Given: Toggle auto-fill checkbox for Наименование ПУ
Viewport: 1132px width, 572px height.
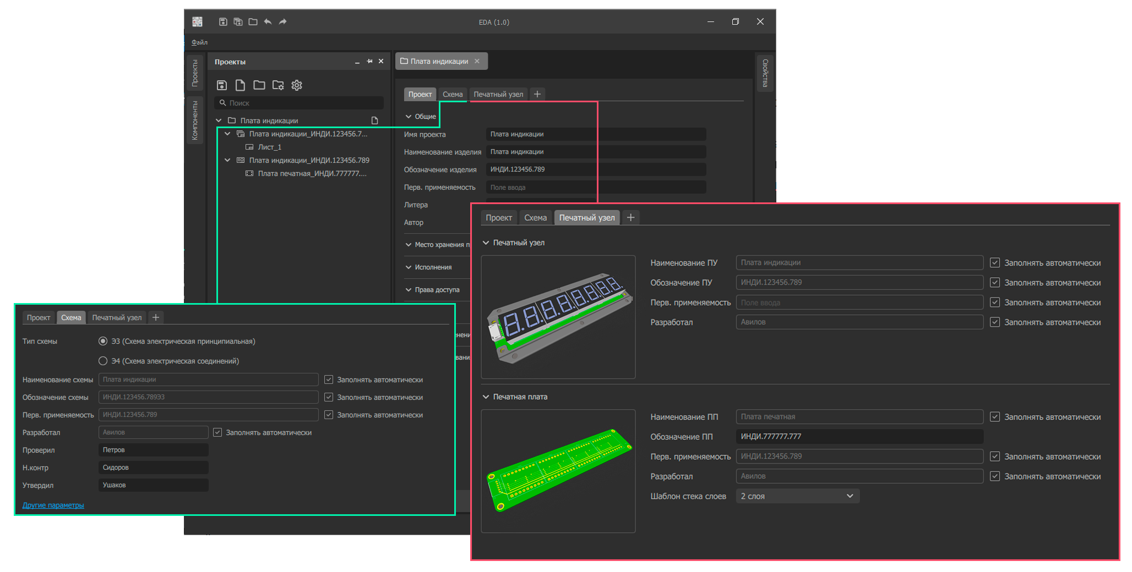Looking at the screenshot, I should (994, 263).
